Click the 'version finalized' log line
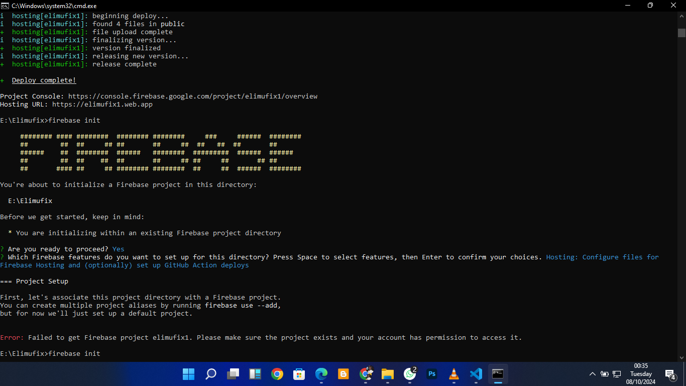 pyautogui.click(x=80, y=48)
